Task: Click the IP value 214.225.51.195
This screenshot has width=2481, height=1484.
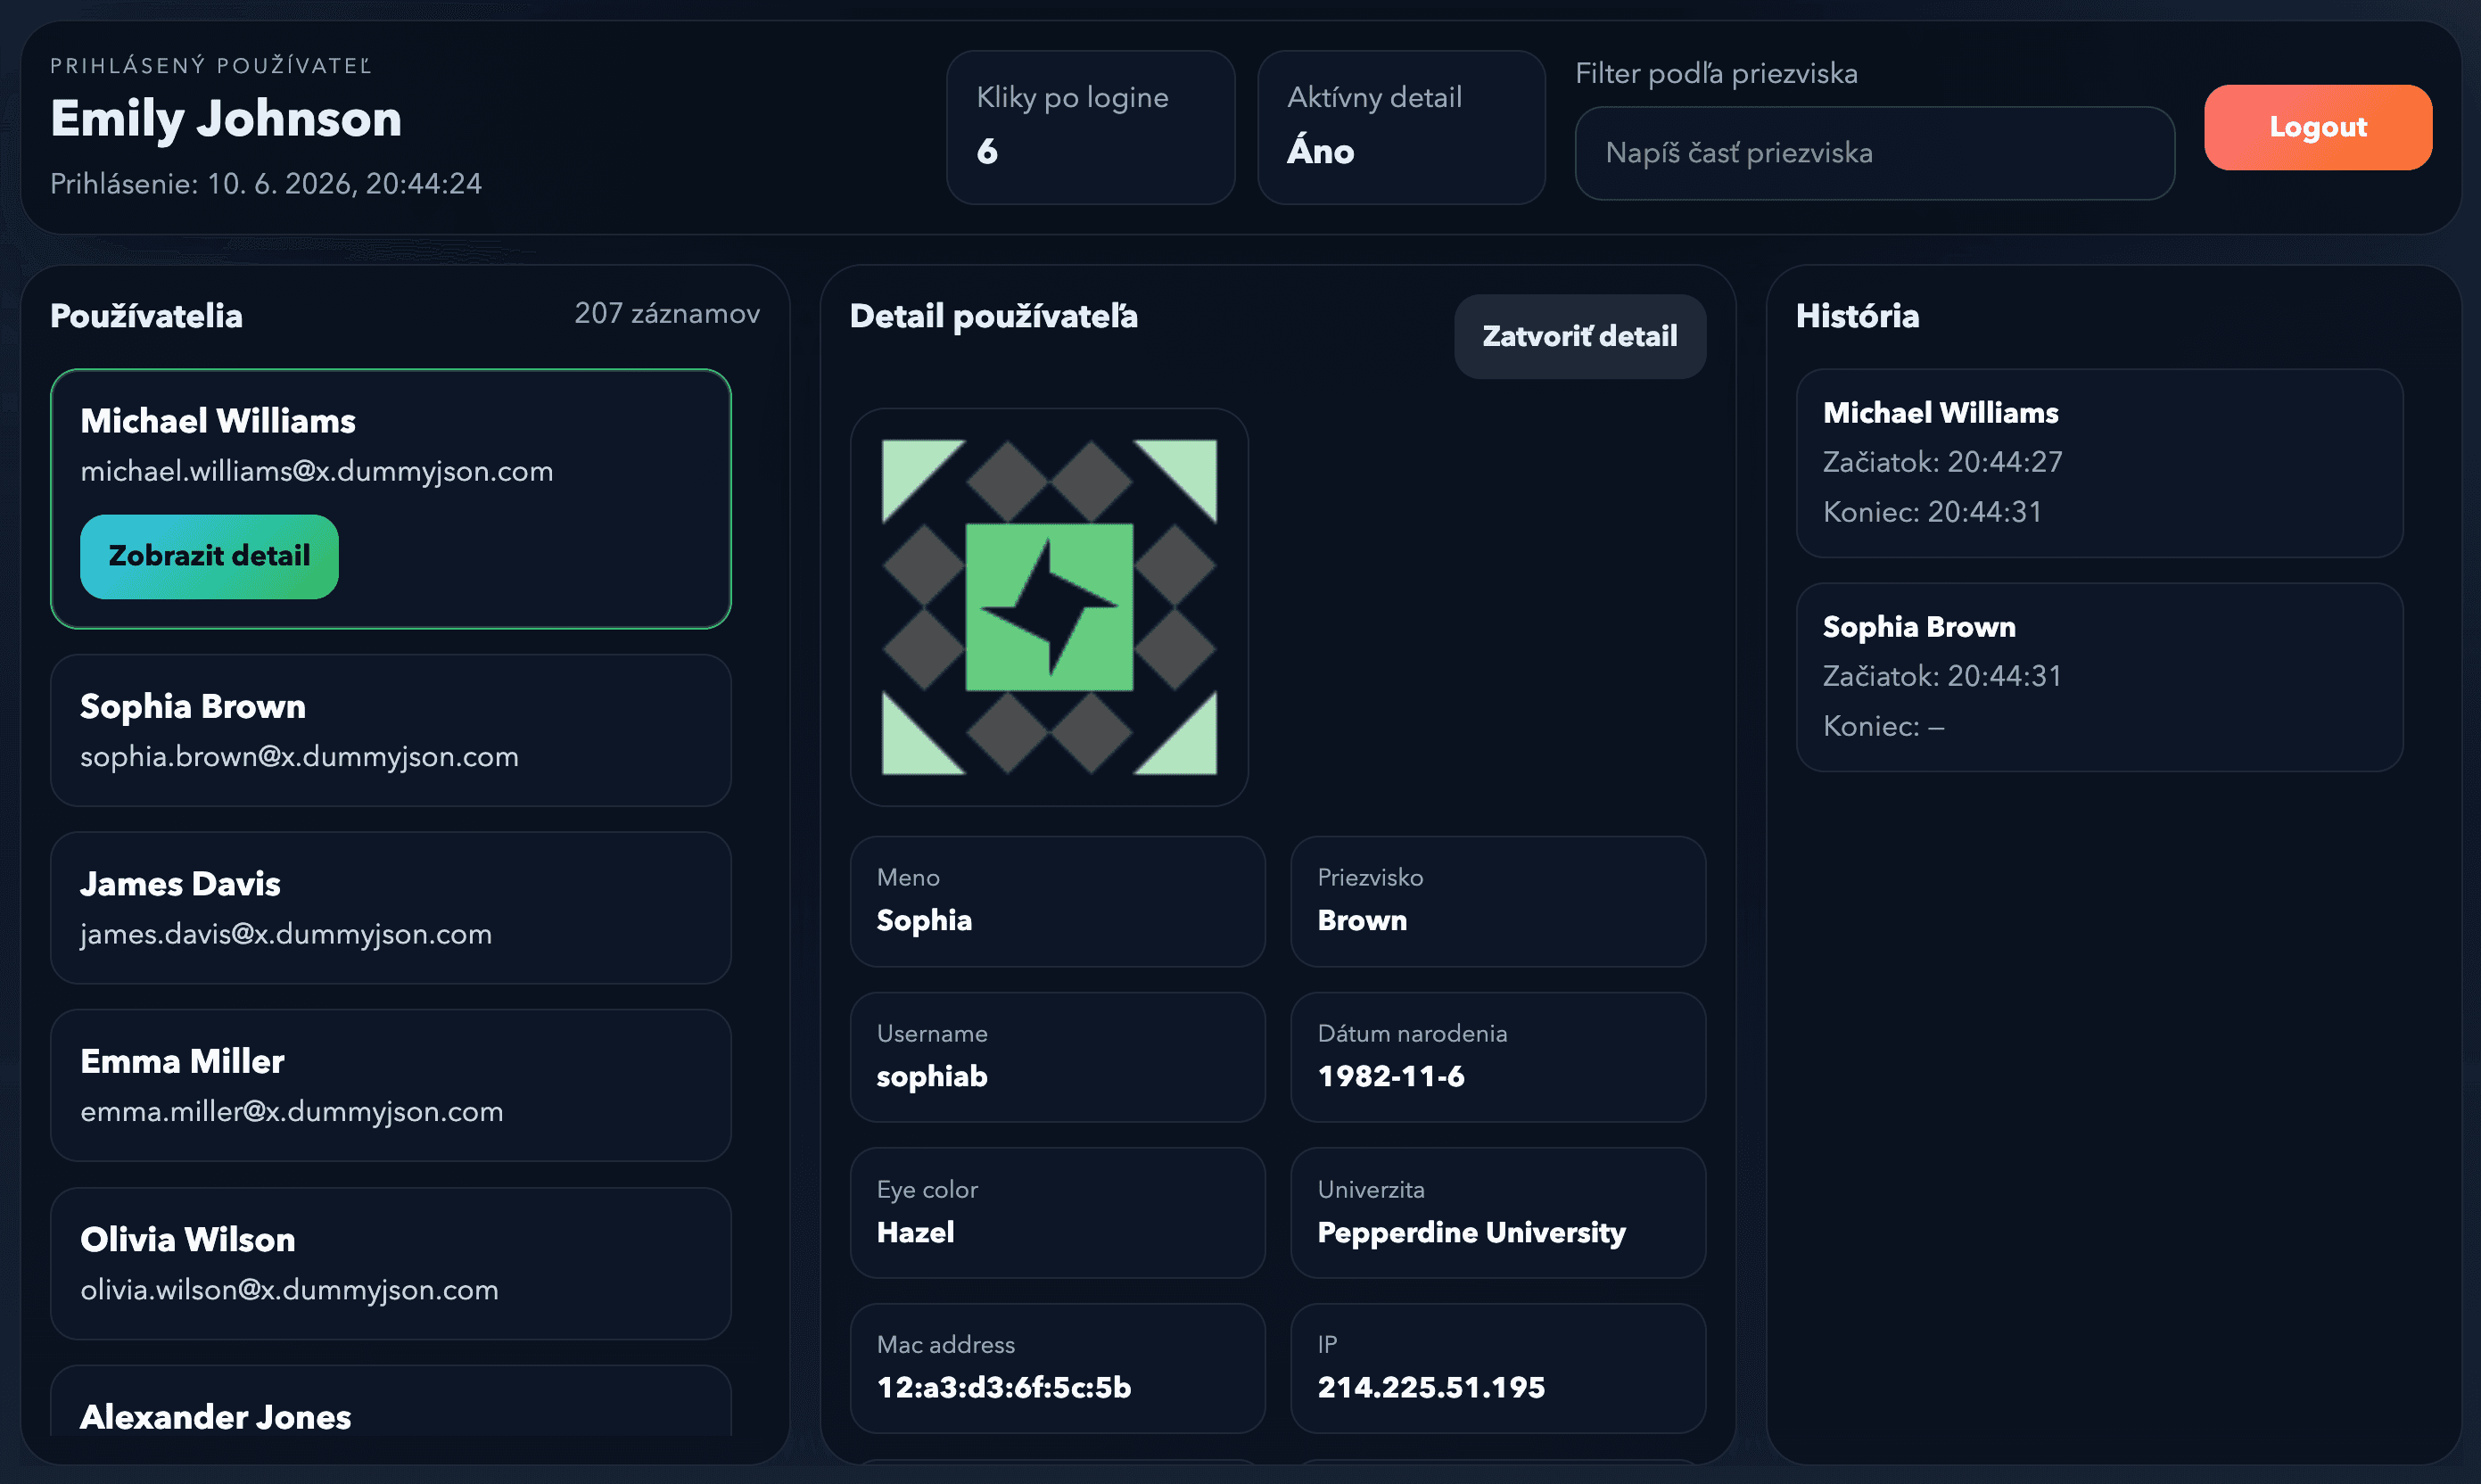Action: pos(1431,1387)
